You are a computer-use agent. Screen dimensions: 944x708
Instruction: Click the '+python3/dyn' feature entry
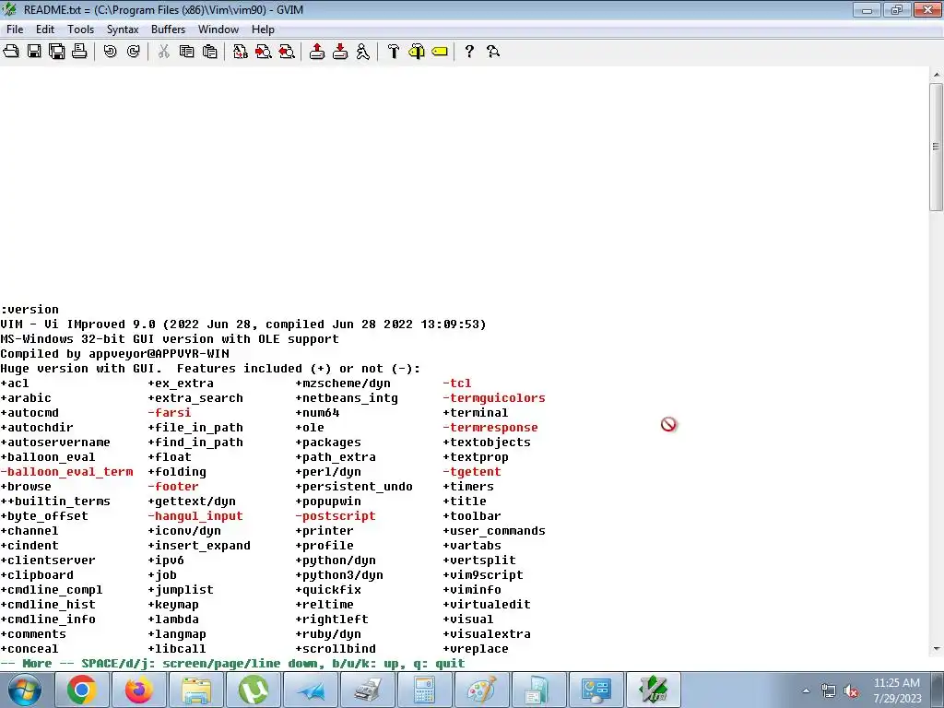[339, 575]
